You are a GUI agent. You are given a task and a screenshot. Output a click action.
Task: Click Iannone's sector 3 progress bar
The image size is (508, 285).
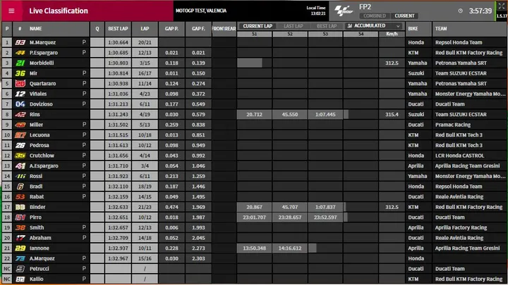[313, 248]
